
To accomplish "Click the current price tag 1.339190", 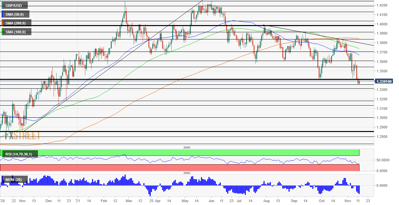I will [386, 81].
